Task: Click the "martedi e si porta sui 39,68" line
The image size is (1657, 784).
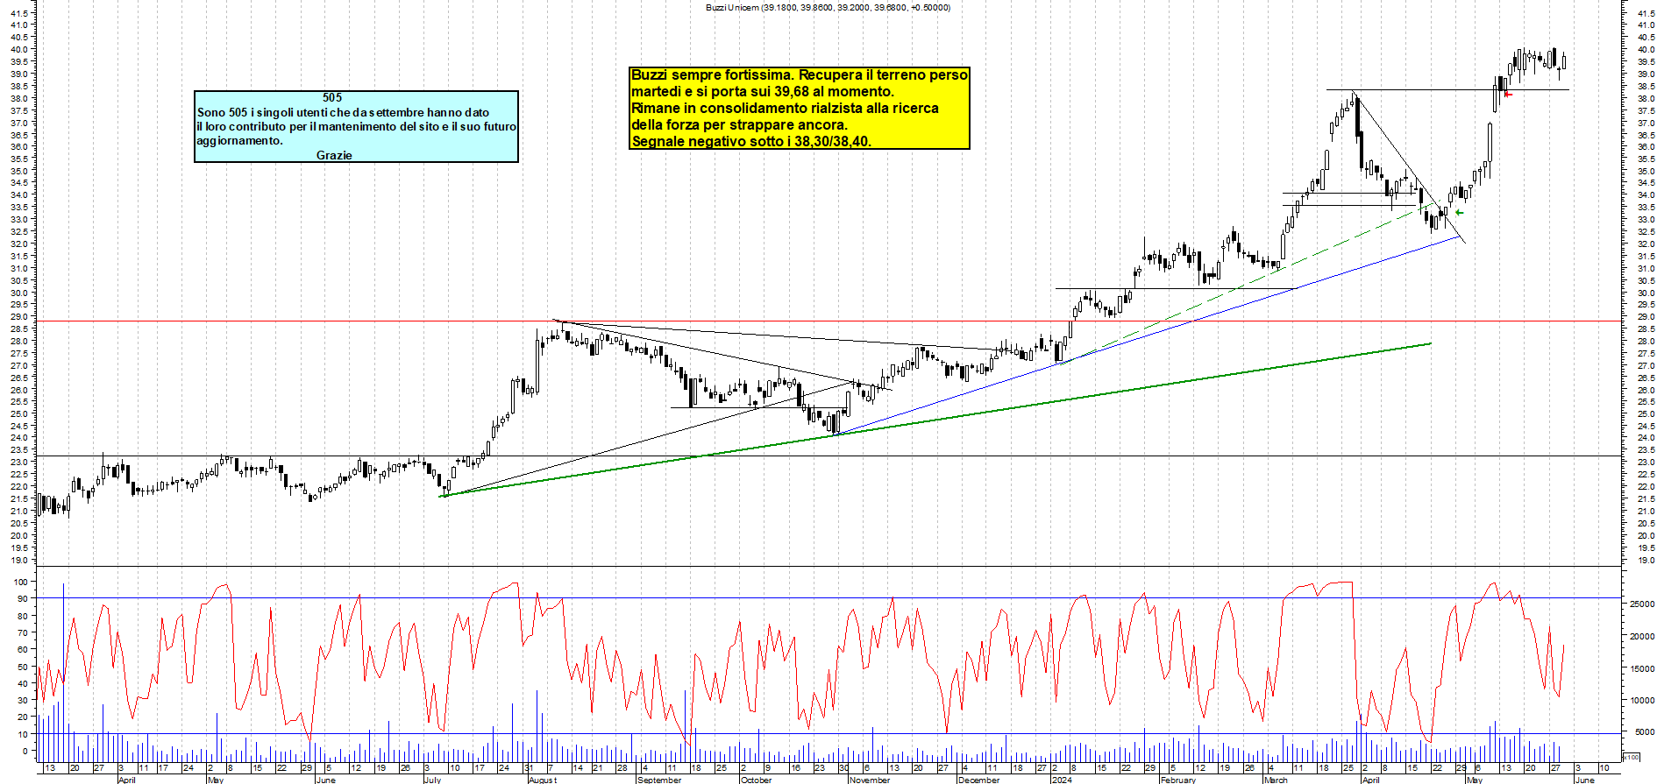Action: point(763,92)
